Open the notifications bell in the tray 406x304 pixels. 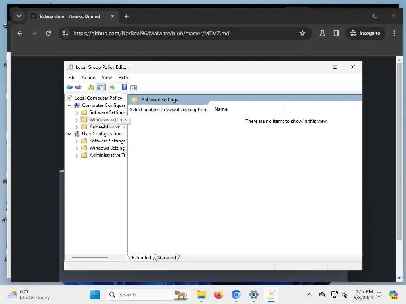click(379, 294)
